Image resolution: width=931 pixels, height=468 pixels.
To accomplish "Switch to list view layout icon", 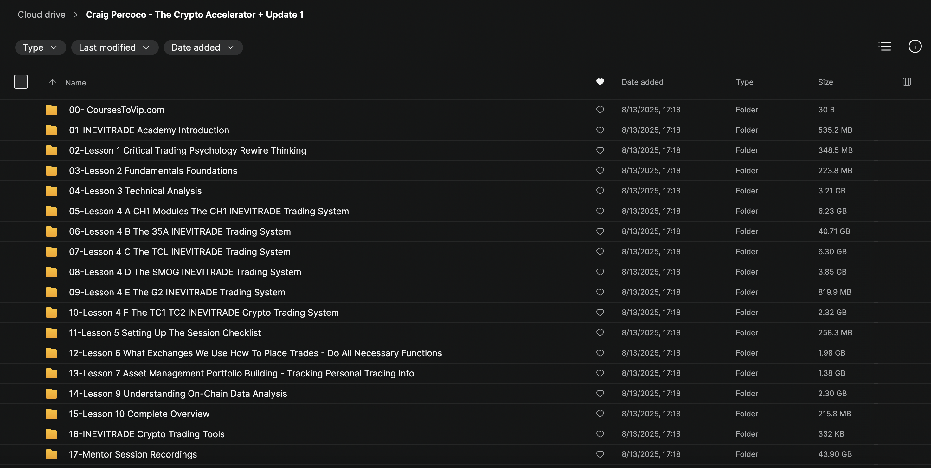I will [x=884, y=47].
